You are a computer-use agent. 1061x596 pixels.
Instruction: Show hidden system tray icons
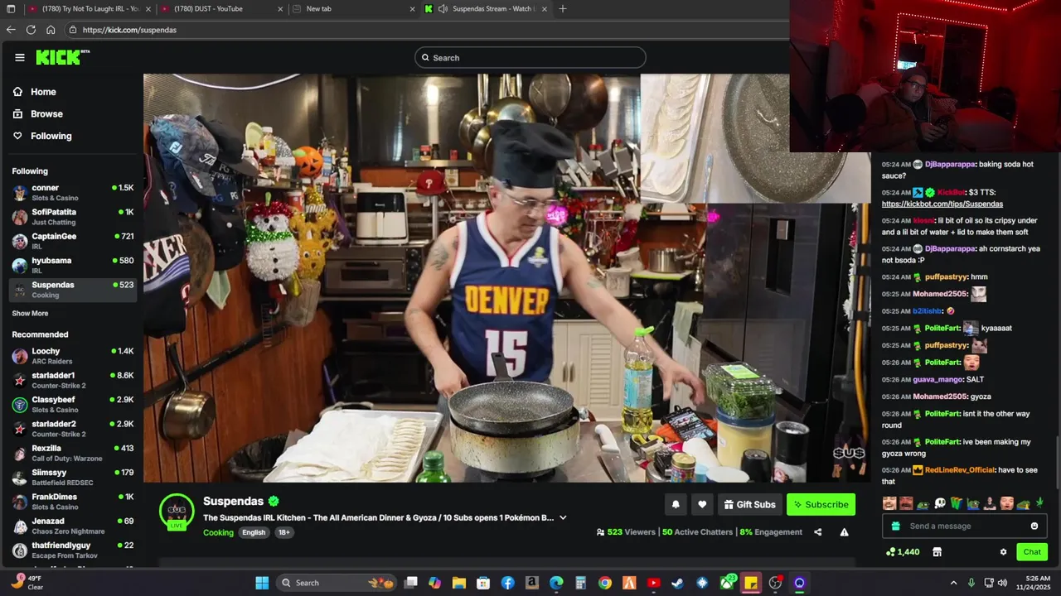point(953,583)
